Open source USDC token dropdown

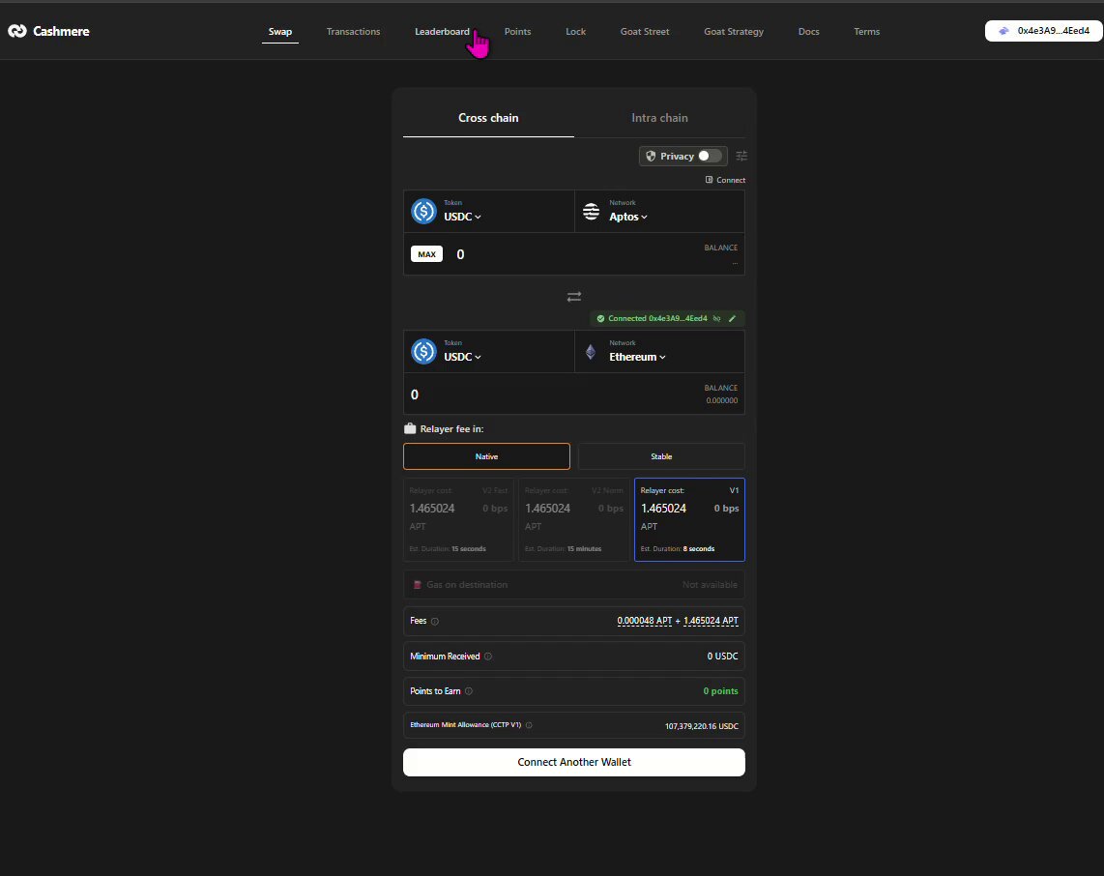[x=463, y=217]
